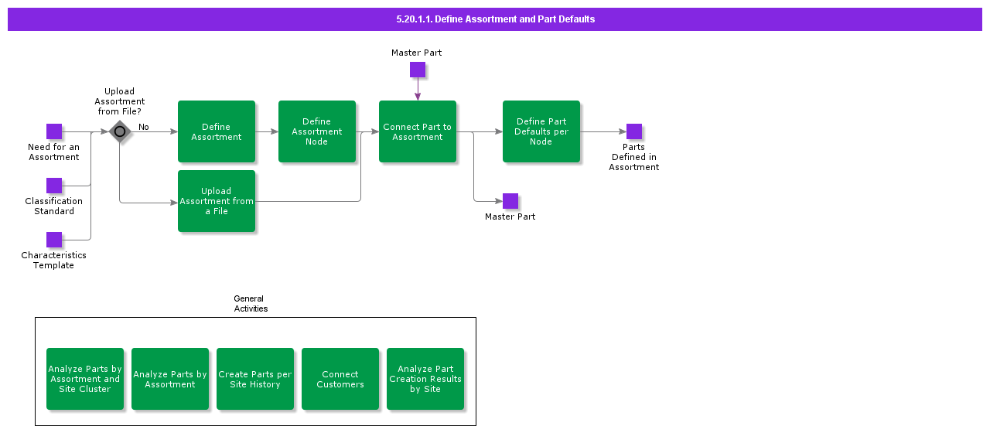Open the Define Assortment process box
Viewport: 990px width, 433px height.
click(217, 131)
